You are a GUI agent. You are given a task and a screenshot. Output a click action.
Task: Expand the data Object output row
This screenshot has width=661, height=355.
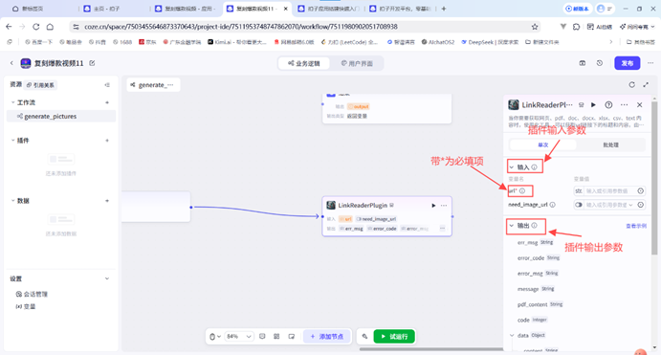pyautogui.click(x=512, y=336)
